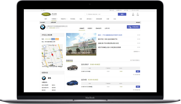Click the 宝马3系GT model title
181x104 pixels.
point(85,64)
